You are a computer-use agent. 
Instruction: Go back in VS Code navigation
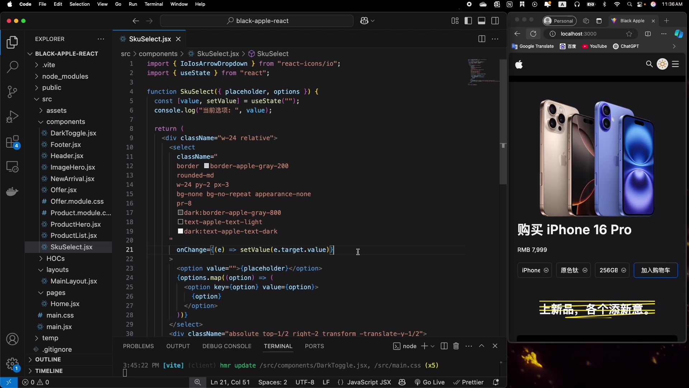[x=135, y=21]
